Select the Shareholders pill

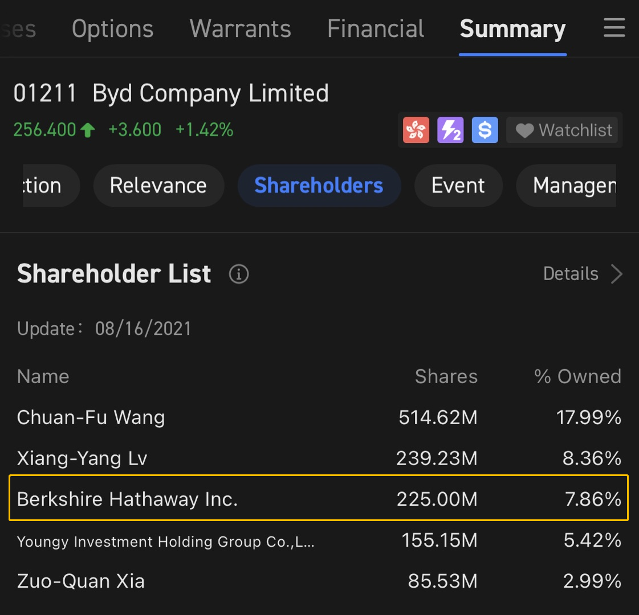point(319,186)
